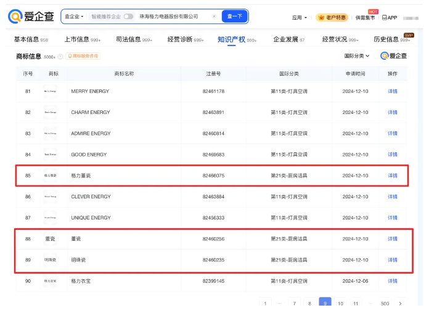Screen dimensions: 429x313
Task: Open the MERRY ENERGY trademark thumbnail
Action: [50, 91]
